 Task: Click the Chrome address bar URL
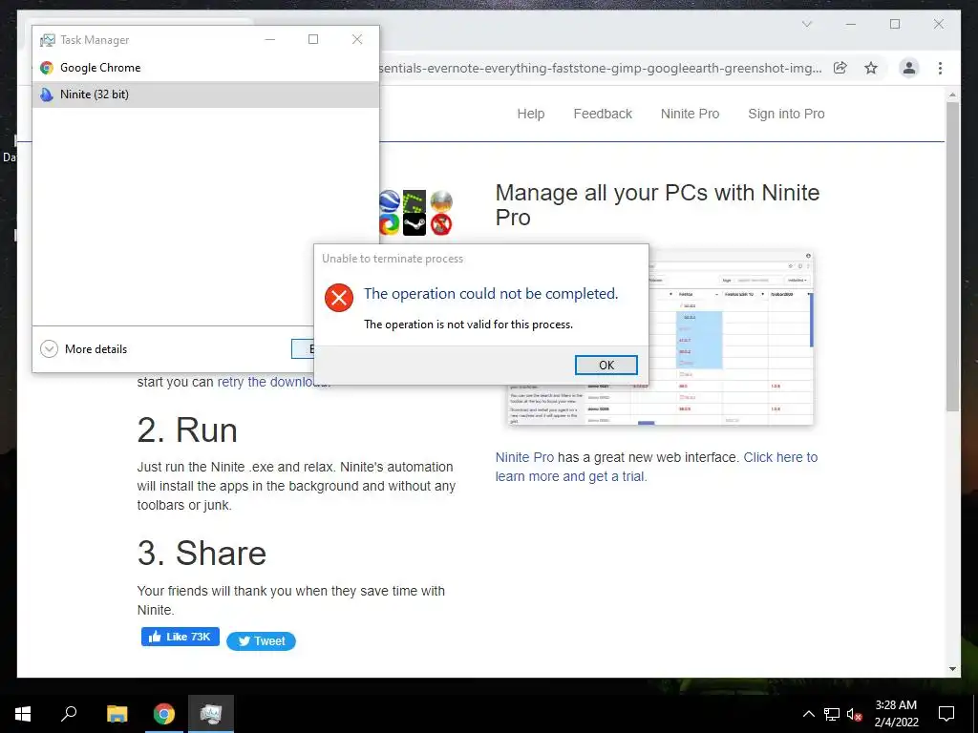pos(600,68)
